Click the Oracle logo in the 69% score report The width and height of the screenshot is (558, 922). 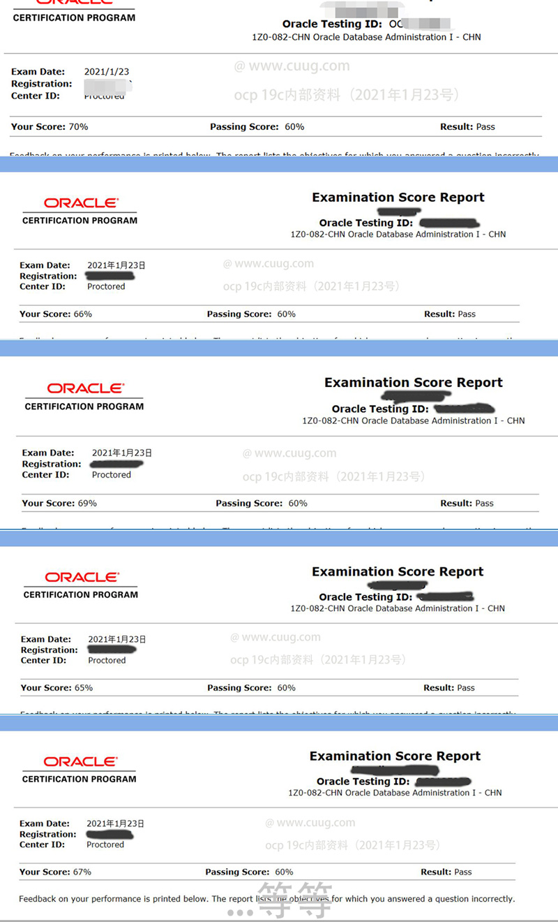tap(84, 388)
